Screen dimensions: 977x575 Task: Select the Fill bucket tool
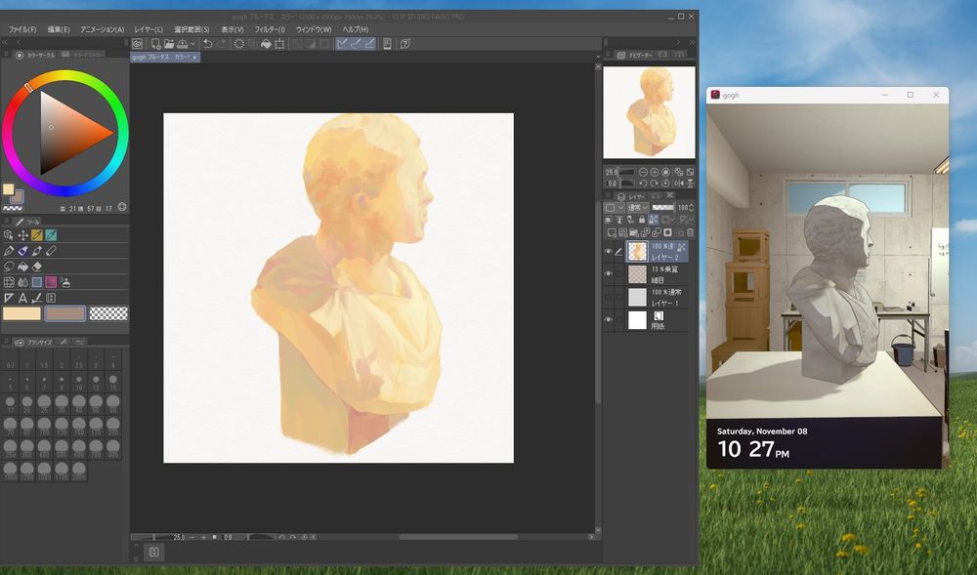[22, 267]
